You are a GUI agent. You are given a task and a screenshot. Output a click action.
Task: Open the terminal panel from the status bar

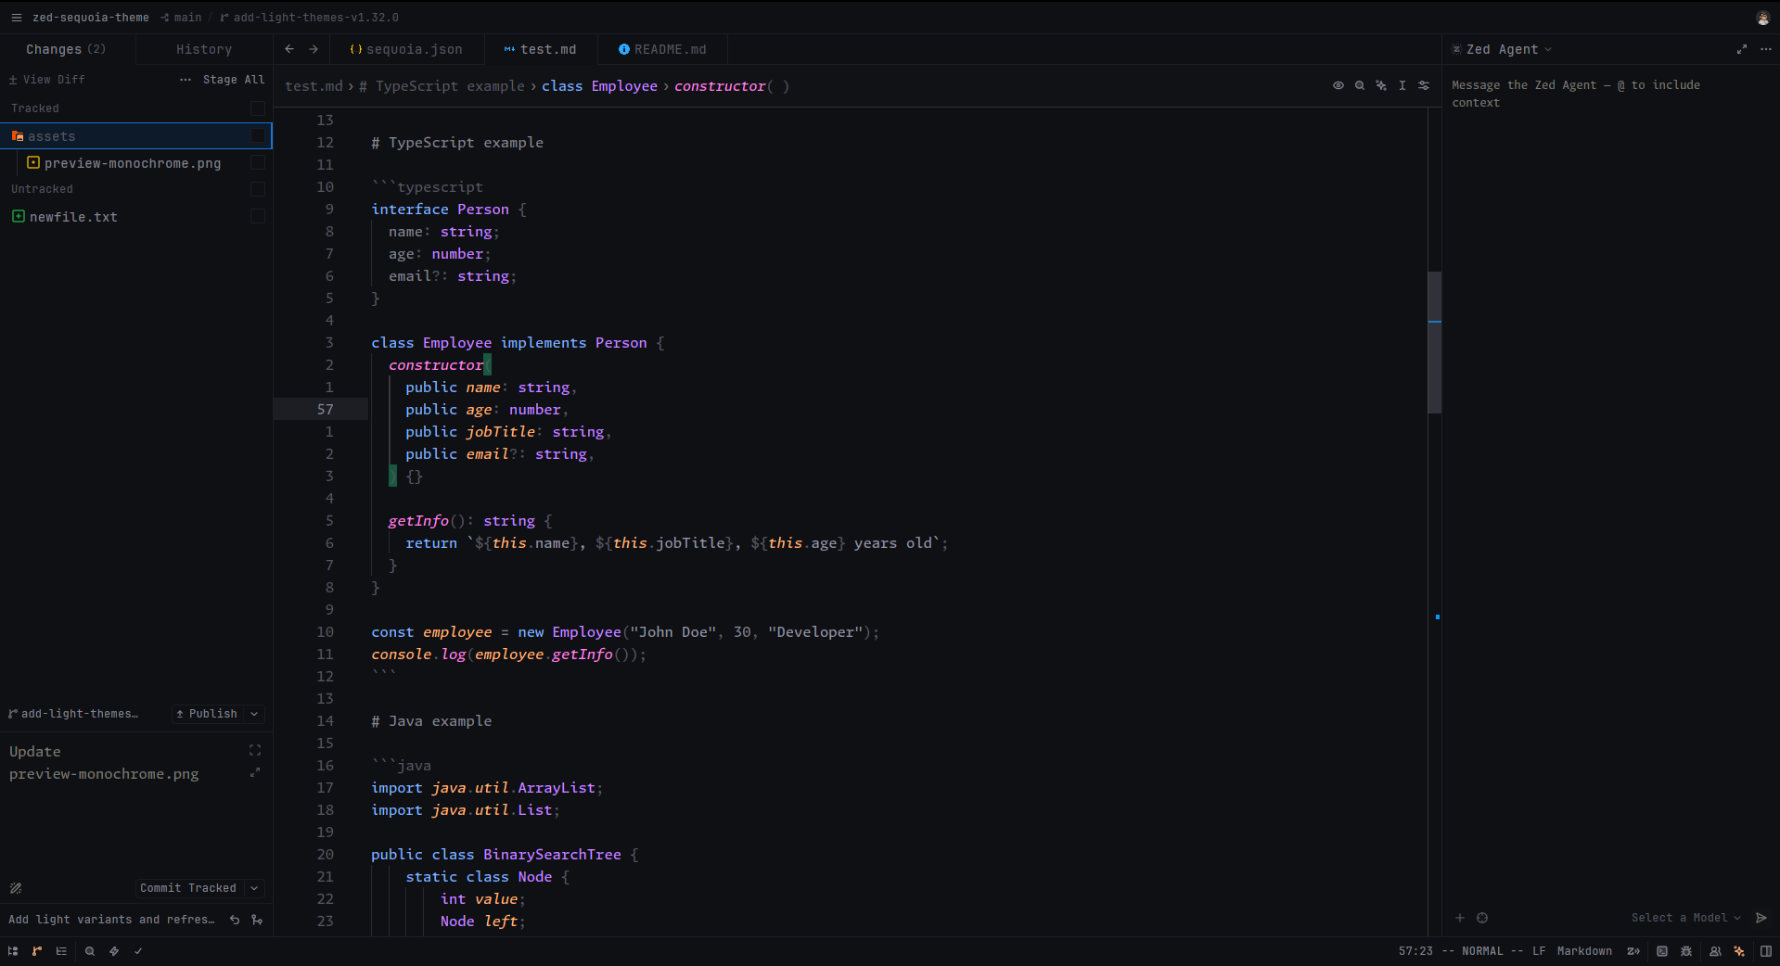coord(1662,951)
